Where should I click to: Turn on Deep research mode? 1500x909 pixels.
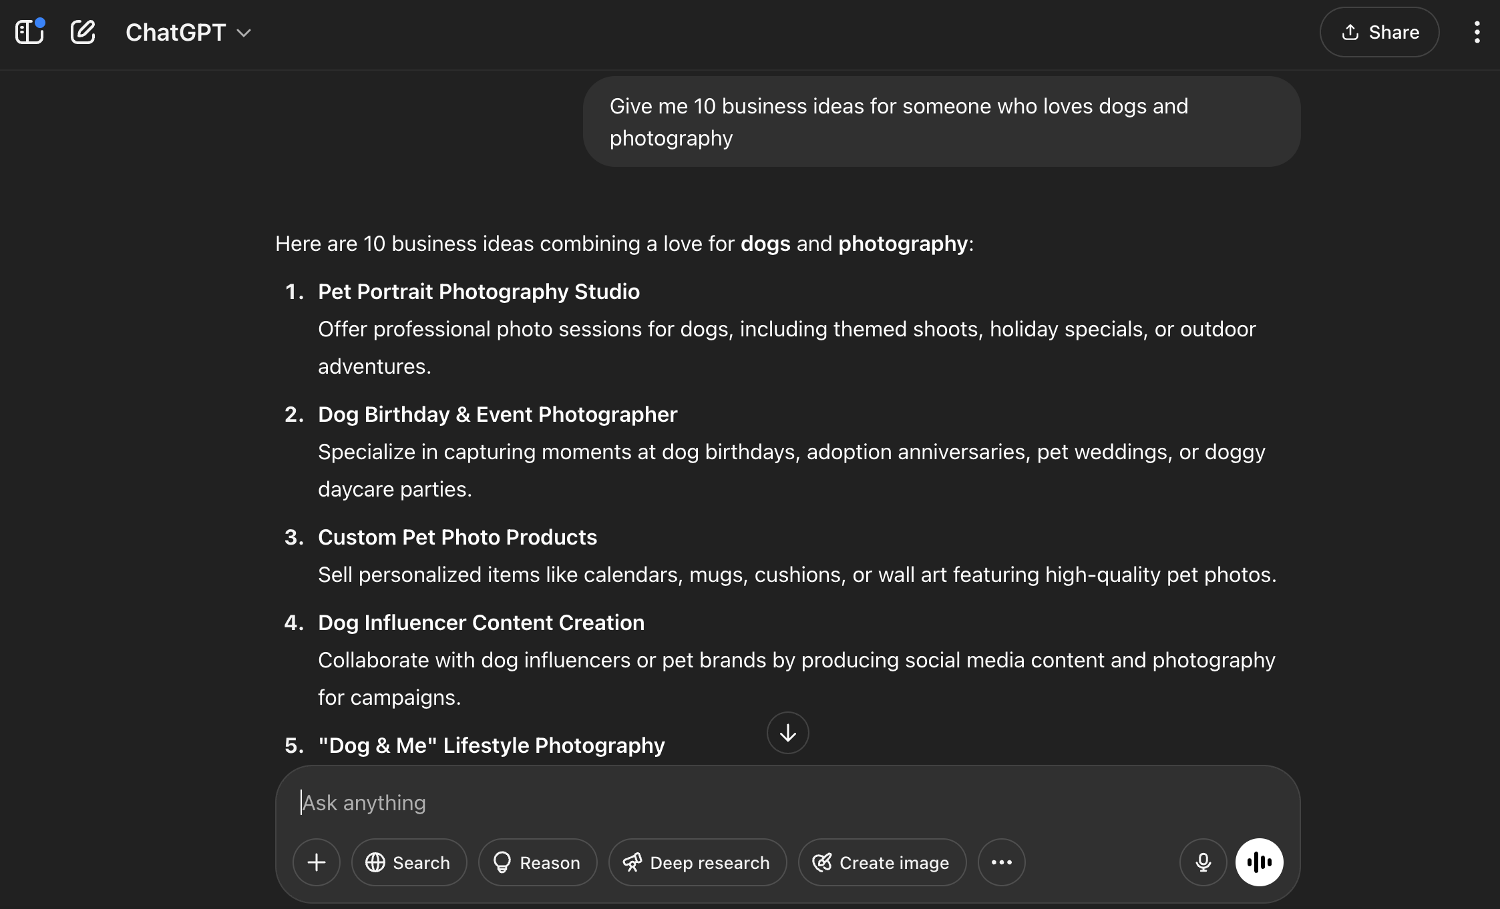coord(697,862)
